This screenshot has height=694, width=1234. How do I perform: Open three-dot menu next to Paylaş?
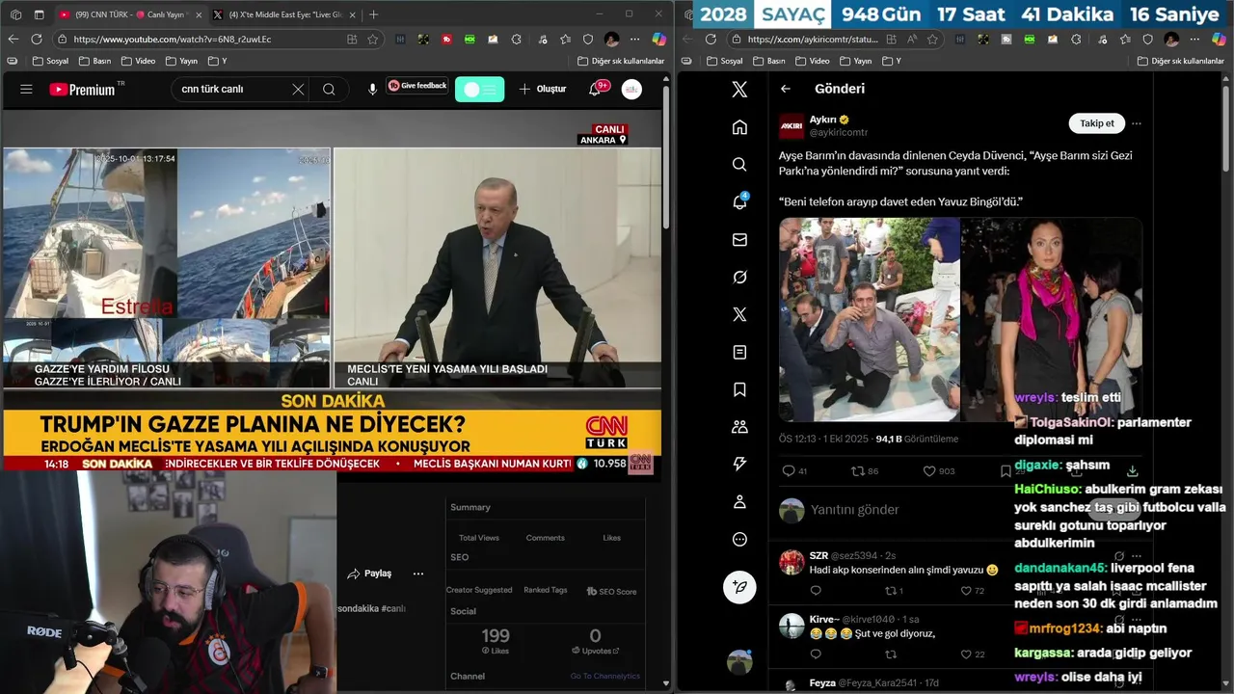coord(418,574)
